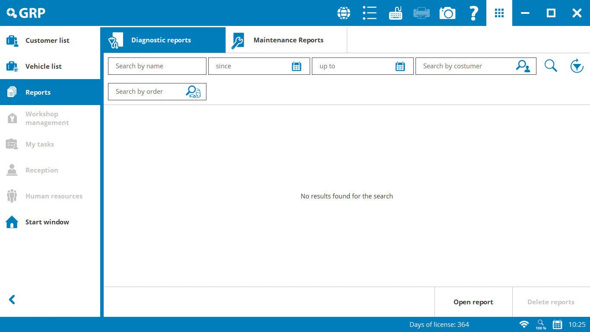Take a screenshot with camera icon
The width and height of the screenshot is (590, 332).
tap(447, 13)
